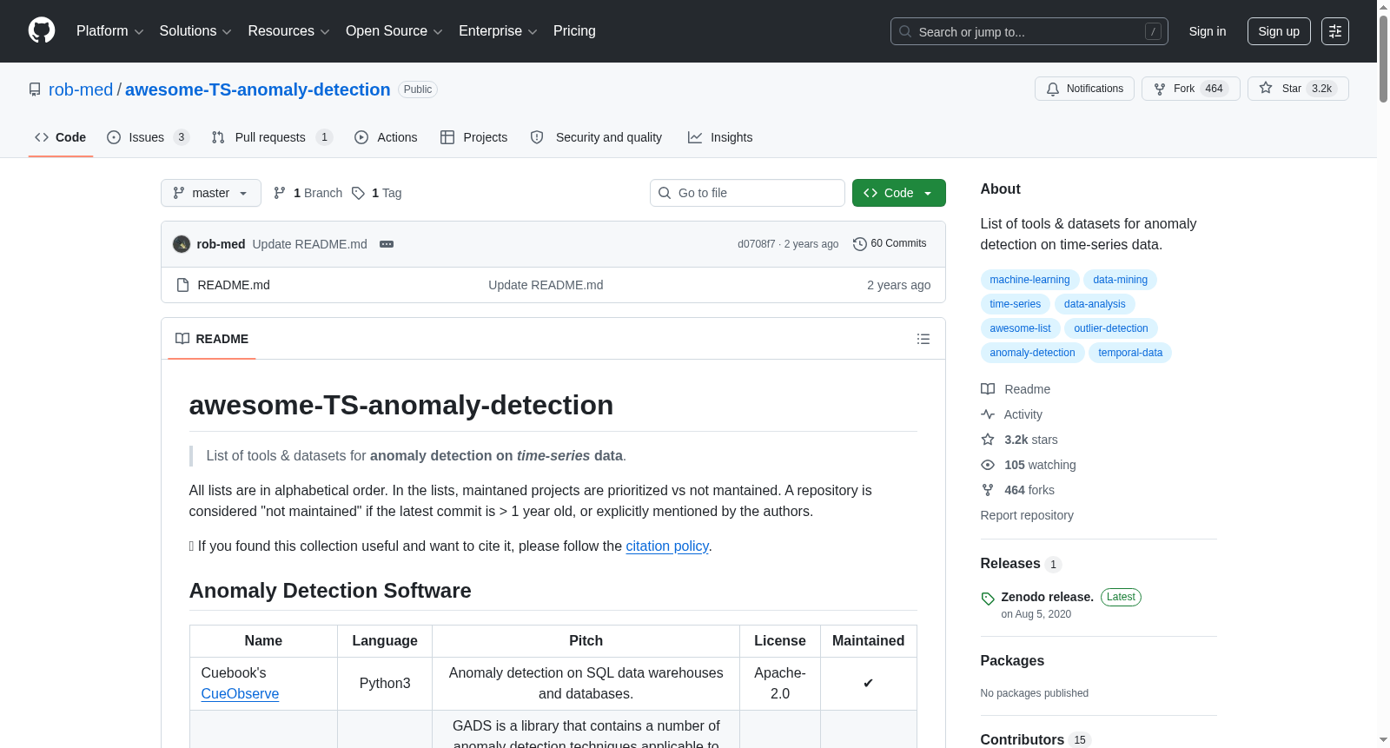Click the Sign up button
This screenshot has width=1390, height=748.
[x=1279, y=31]
